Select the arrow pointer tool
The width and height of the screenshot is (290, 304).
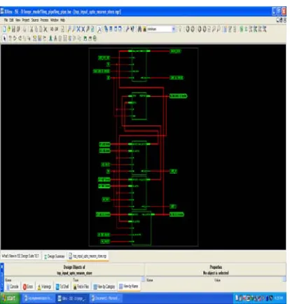(4, 38)
